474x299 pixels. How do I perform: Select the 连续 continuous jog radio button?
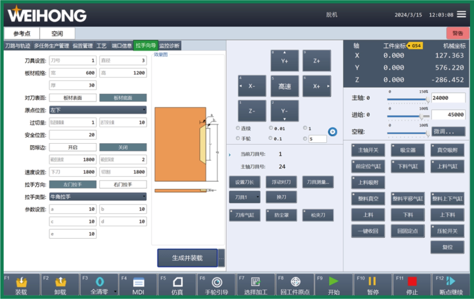coord(238,128)
